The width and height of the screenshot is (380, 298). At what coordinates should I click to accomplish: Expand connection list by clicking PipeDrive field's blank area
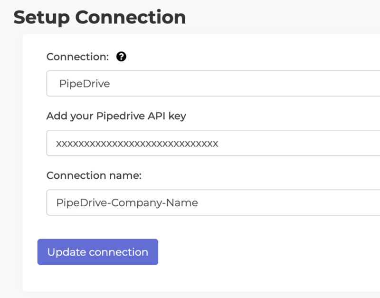[x=245, y=83]
